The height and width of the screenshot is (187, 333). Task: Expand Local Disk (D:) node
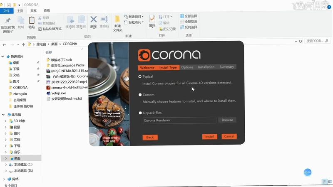click(x=6, y=171)
